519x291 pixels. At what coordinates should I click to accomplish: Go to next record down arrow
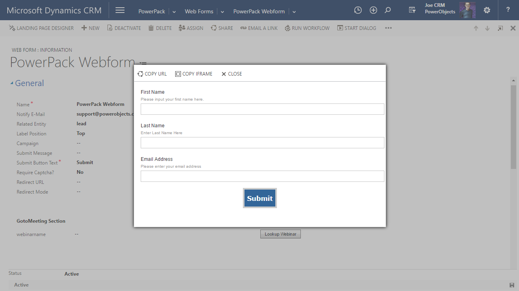(x=487, y=28)
